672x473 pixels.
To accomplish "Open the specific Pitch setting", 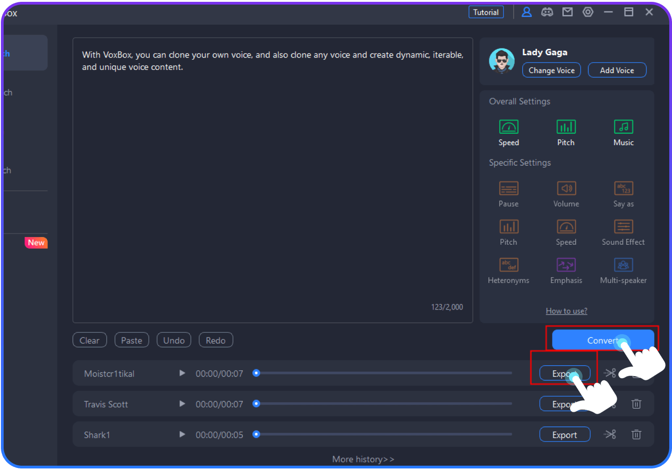I will (509, 232).
